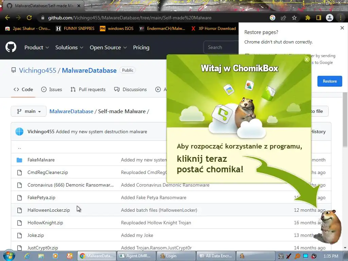Open the FUNNY SNIPPIES bookmark
The image size is (348, 261).
[x=75, y=29]
